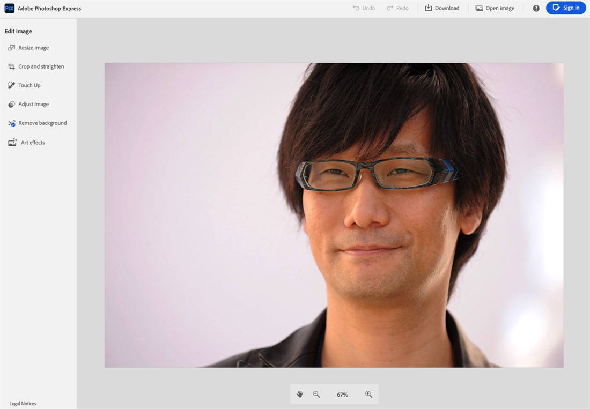This screenshot has width=590, height=409.
Task: Select the Touch Up tool
Action: pos(29,85)
